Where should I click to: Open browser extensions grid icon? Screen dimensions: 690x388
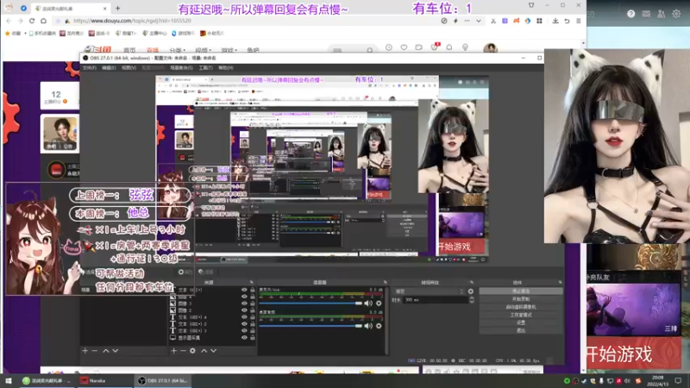(x=539, y=21)
